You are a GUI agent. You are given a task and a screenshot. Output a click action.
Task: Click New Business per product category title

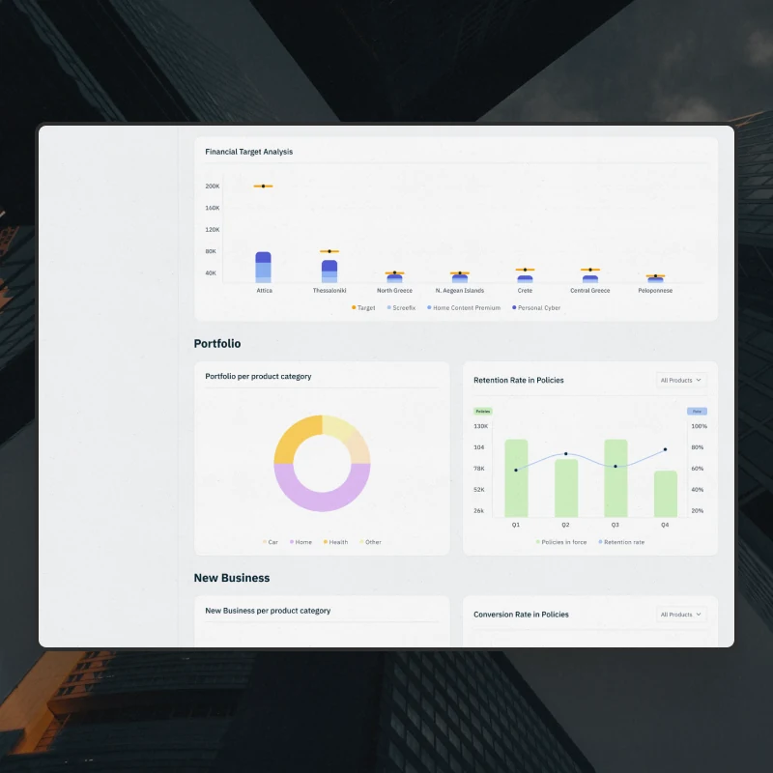(x=268, y=611)
